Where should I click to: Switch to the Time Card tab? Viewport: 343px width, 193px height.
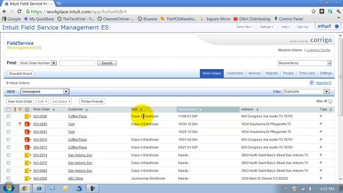307,73
